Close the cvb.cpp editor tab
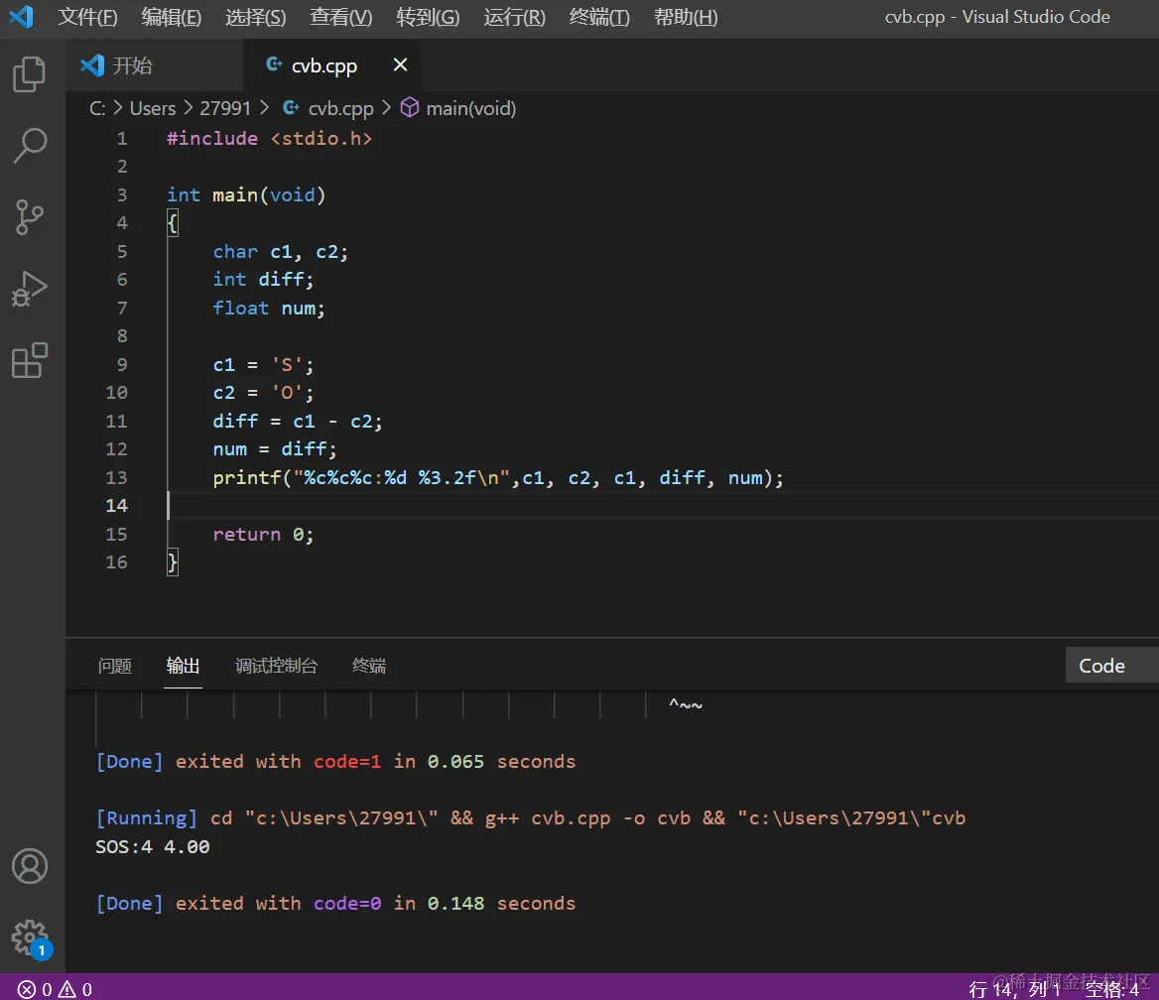Viewport: 1159px width, 1000px height. pos(400,65)
